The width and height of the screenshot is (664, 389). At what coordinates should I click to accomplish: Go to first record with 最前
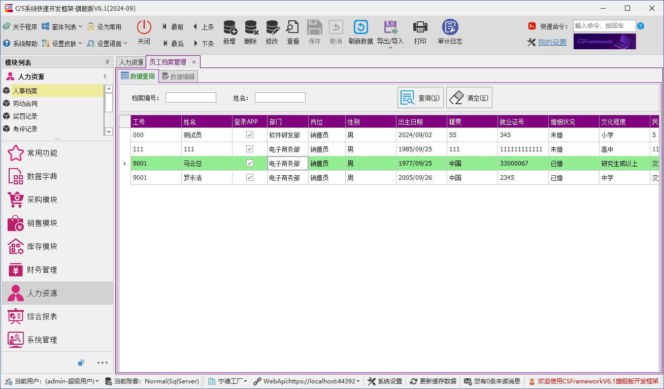click(173, 27)
